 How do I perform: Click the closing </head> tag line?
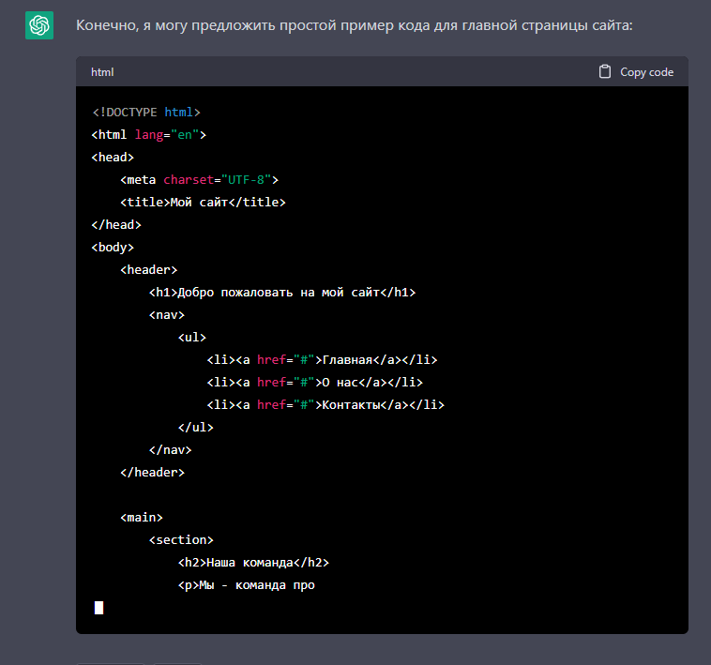point(116,225)
